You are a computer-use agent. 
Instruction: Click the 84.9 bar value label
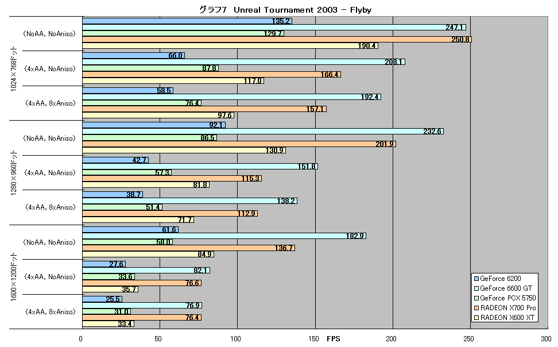point(205,255)
